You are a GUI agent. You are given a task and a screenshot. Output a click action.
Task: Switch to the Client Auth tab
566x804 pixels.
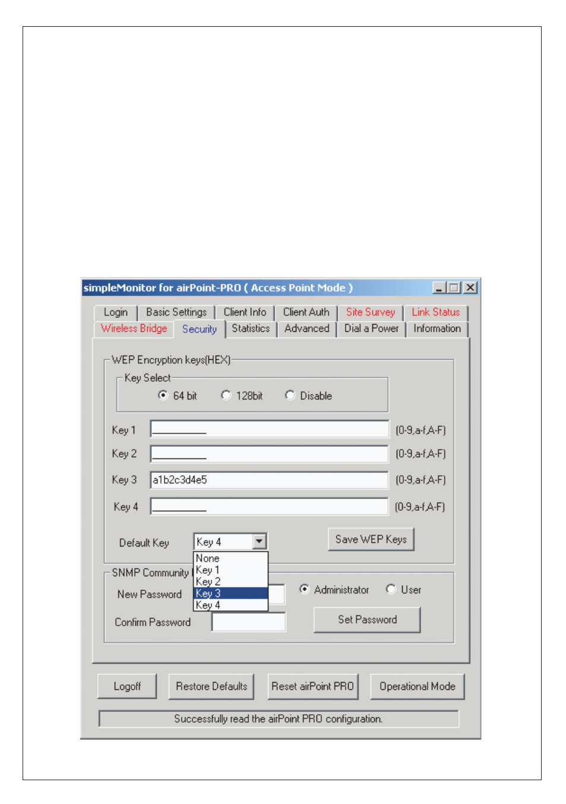(306, 312)
